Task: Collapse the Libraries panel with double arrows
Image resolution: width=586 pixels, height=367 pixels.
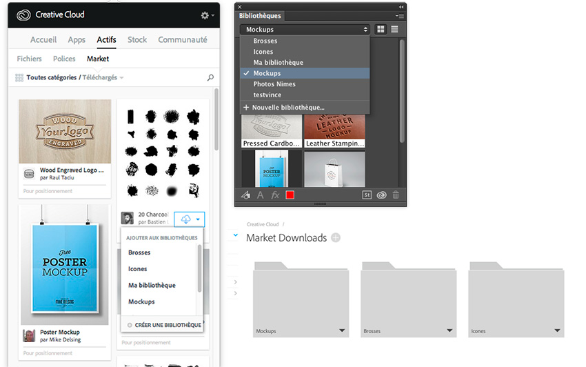Action: coord(401,7)
